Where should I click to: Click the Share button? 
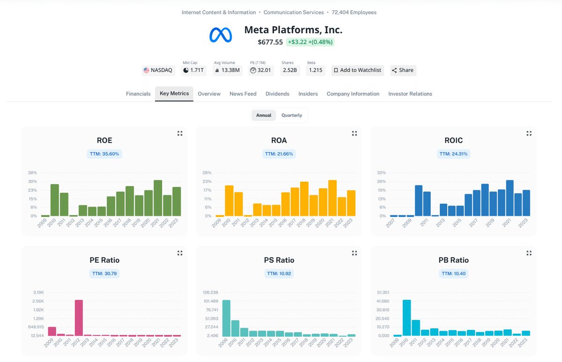(403, 70)
